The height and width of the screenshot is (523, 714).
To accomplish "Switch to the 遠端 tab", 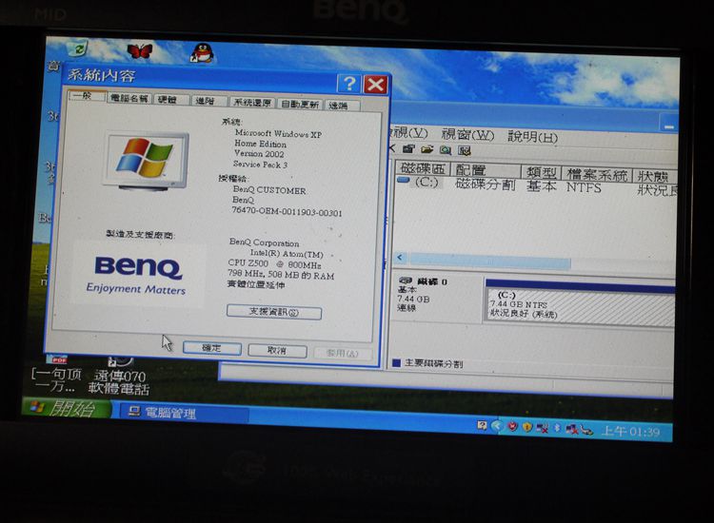I will click(x=342, y=106).
